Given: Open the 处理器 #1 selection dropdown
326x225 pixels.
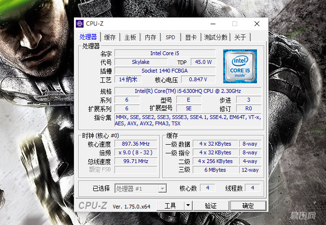Looking at the screenshot, I should [x=141, y=189].
